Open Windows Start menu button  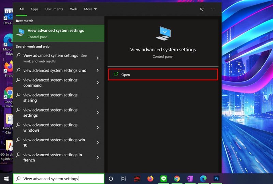click(x=6, y=179)
